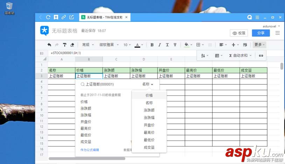Move the horizontal scrollbar thumb
Screen dimensions: 285x164
click(87, 158)
